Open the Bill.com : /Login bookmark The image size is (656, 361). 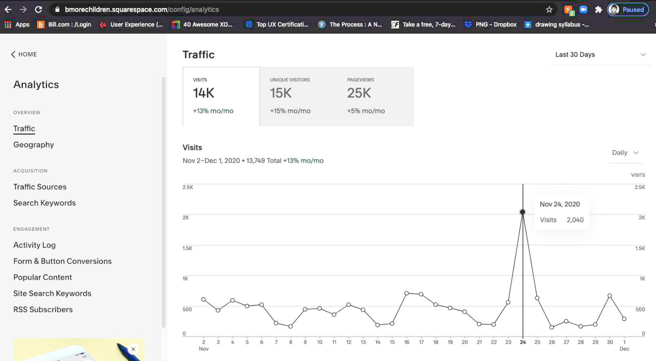[x=64, y=25]
